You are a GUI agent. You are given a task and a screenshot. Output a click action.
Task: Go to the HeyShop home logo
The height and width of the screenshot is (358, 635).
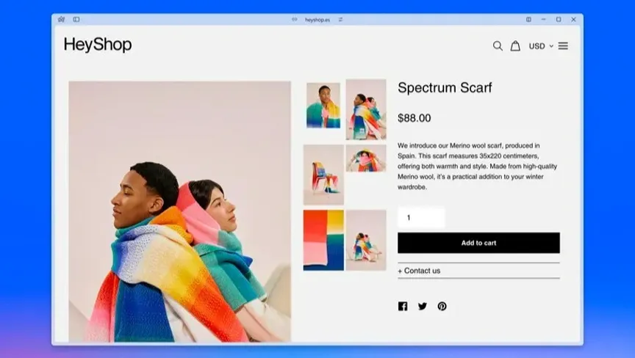click(98, 45)
